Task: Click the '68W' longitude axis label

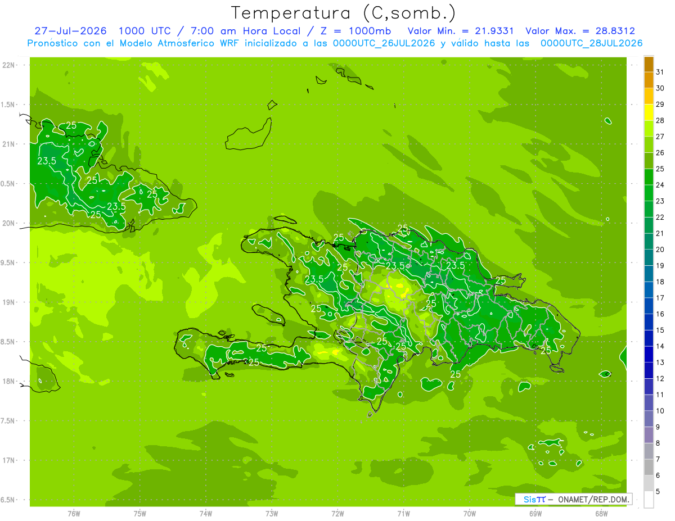Action: click(601, 514)
